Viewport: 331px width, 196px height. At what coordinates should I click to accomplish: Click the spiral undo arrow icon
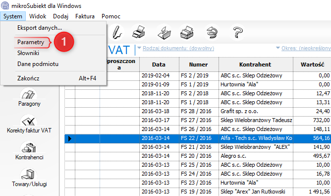coord(212,33)
